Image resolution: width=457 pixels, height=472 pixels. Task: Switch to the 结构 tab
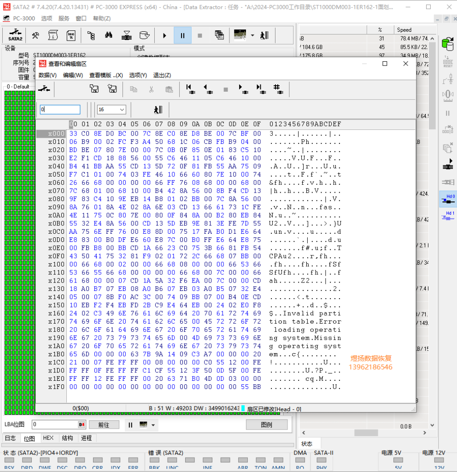(x=67, y=438)
